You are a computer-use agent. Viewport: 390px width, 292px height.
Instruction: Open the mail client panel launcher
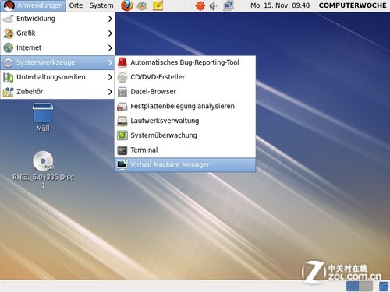[x=142, y=5]
